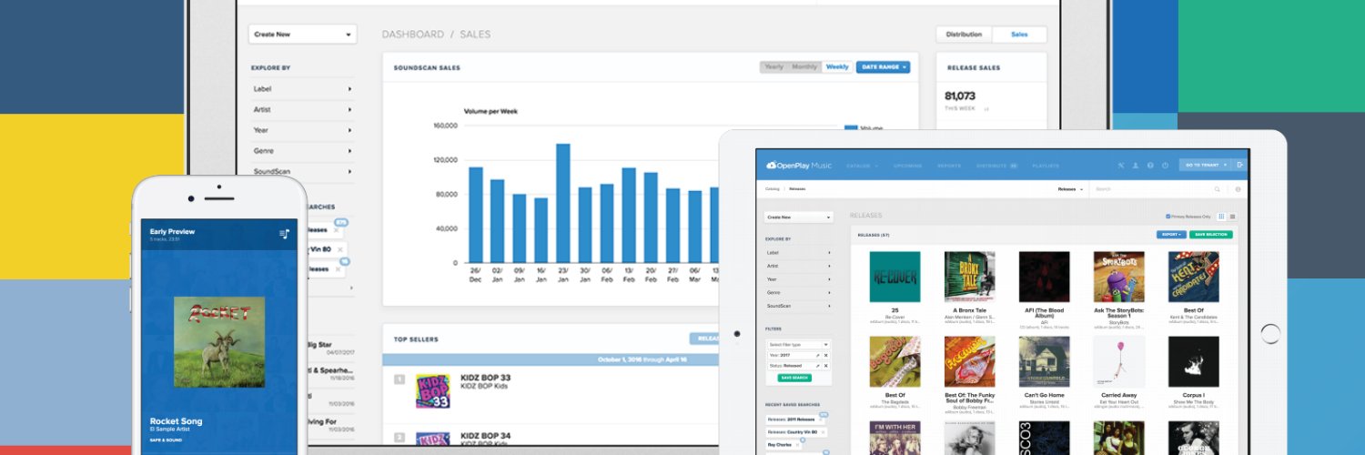
Task: Open the KIDZ BOP 33 album cover
Action: point(433,391)
